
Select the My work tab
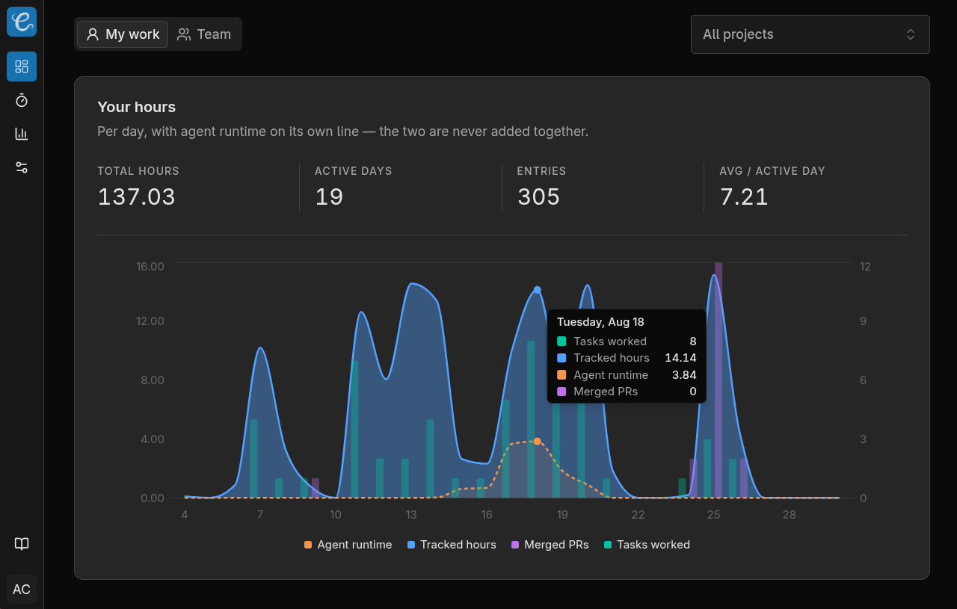pos(123,34)
